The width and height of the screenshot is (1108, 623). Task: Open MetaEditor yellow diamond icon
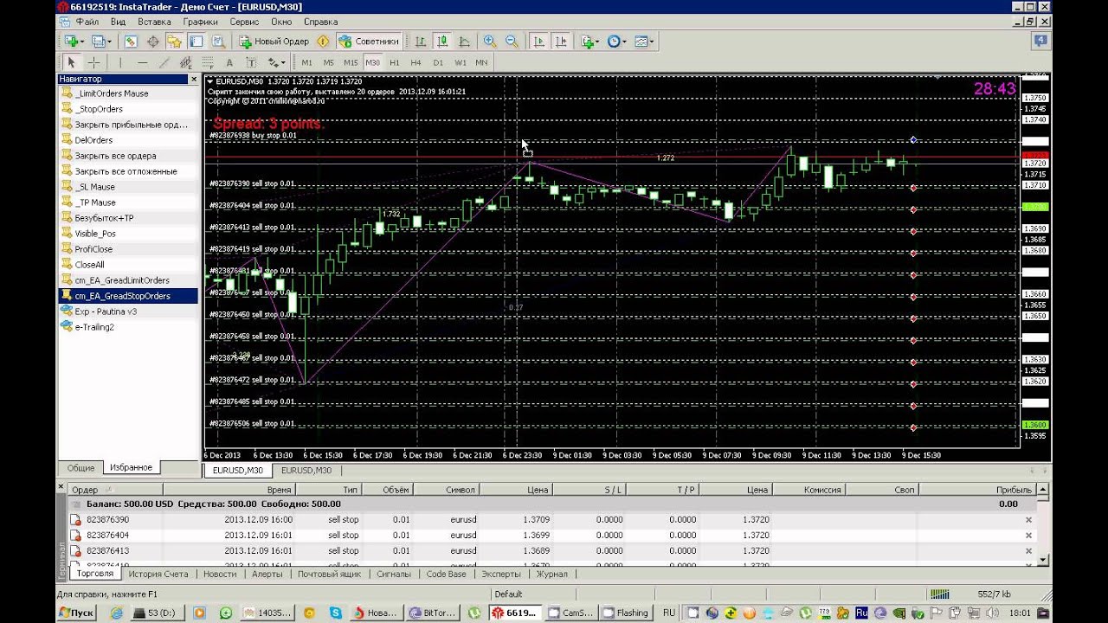tap(323, 41)
